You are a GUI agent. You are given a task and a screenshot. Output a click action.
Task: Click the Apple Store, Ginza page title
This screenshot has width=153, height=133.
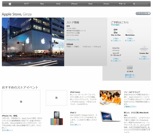click(17, 14)
